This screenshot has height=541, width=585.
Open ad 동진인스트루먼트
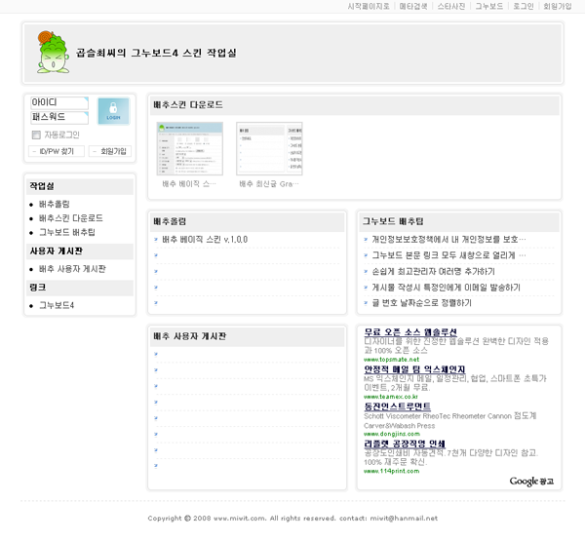click(398, 406)
